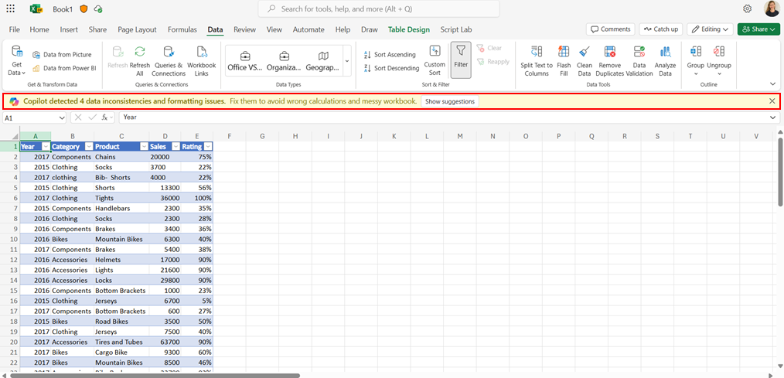The height and width of the screenshot is (378, 784).
Task: Dismiss the Copilot notification bar
Action: coord(772,101)
